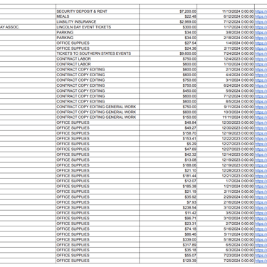
Task: Click the 12/21/2023 0:00:00 date cell
Action: [226, 176]
